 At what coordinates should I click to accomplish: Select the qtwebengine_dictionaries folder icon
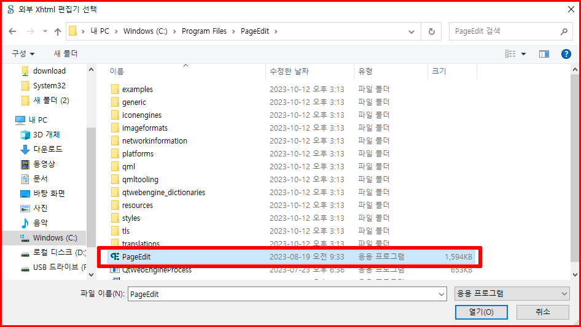tap(115, 193)
